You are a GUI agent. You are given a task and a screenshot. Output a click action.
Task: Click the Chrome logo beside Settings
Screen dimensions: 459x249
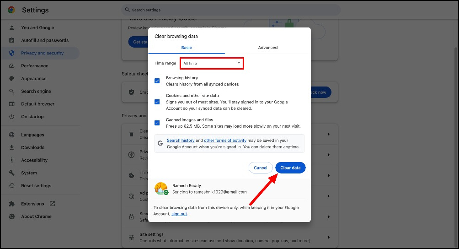11,10
